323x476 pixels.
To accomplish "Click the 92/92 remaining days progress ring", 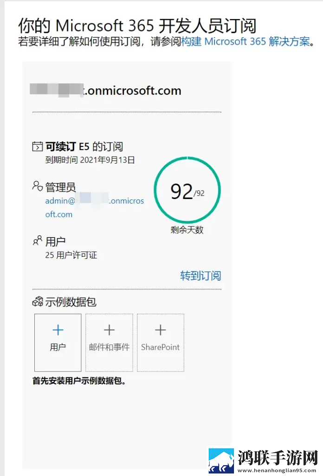I will click(187, 190).
